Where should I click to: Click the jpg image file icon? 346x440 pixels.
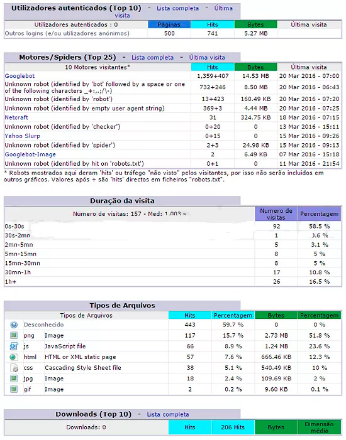click(14, 378)
